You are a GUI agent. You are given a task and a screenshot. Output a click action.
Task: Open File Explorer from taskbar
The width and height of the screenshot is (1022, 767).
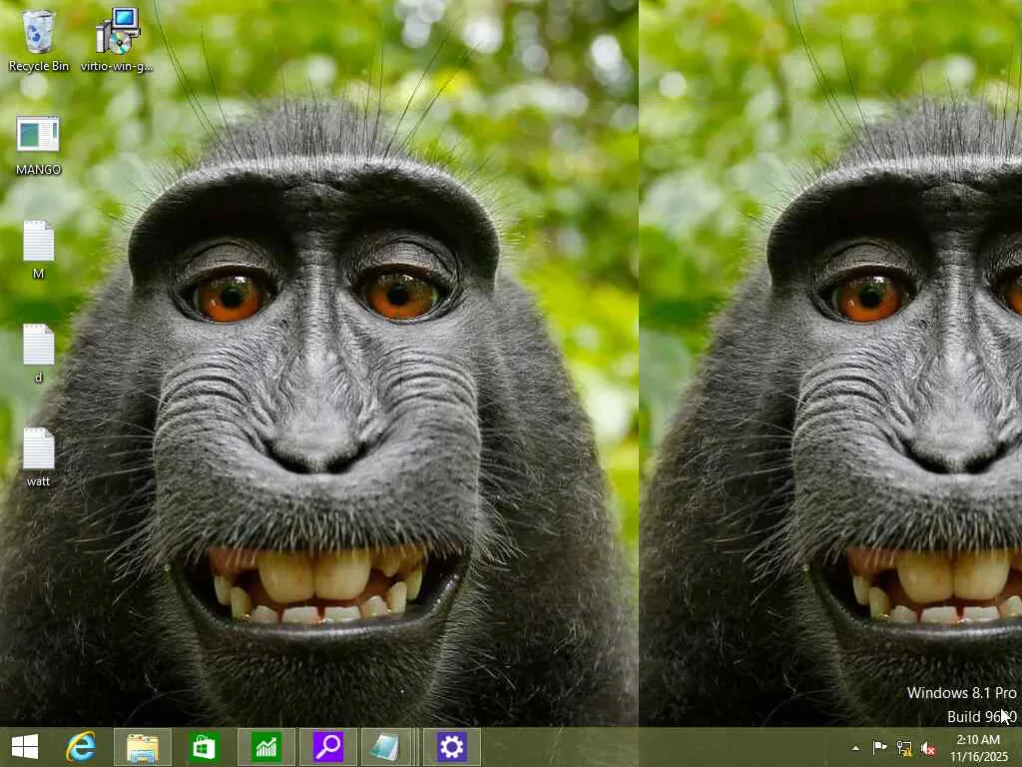[143, 747]
